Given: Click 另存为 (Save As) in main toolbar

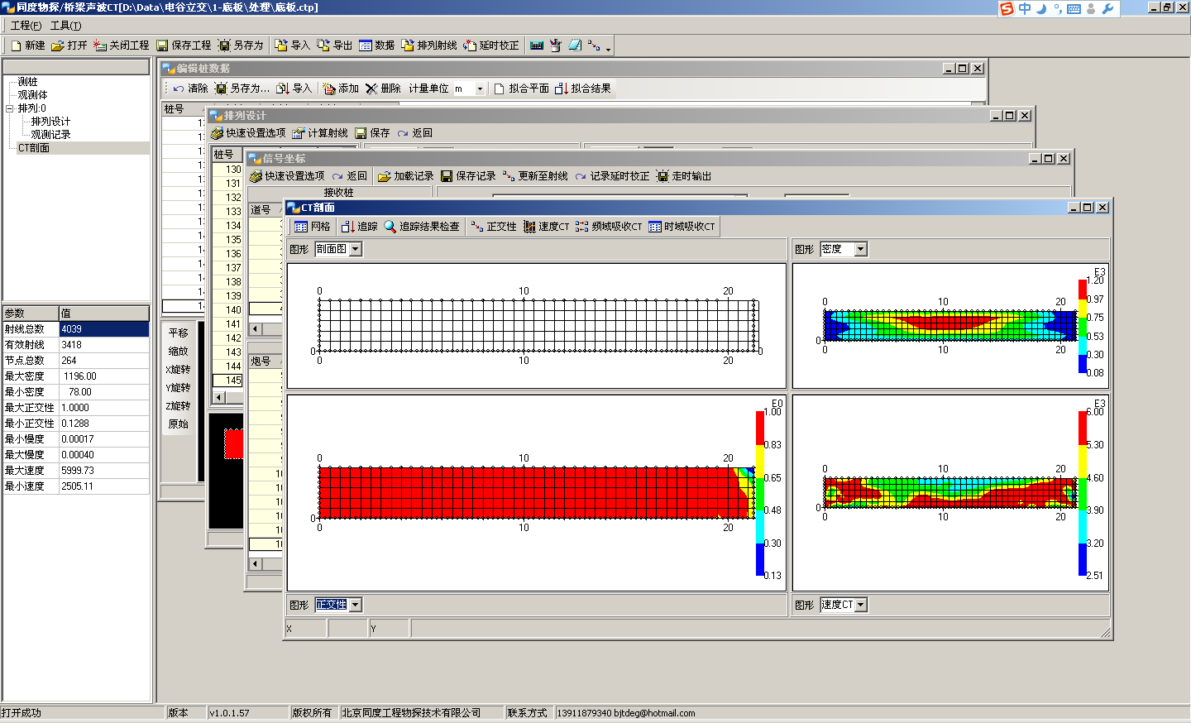Looking at the screenshot, I should [241, 45].
